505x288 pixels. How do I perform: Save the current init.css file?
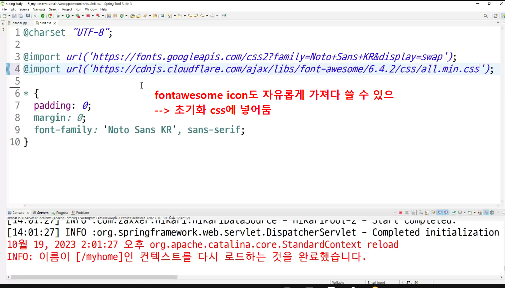point(14,16)
